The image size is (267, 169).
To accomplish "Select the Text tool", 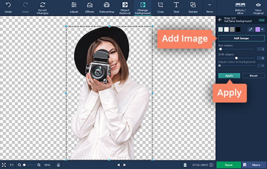I will (x=176, y=7).
